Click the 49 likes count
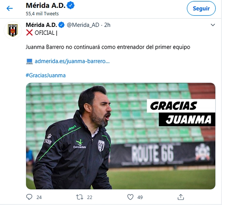The height and width of the screenshot is (205, 231). (140, 197)
